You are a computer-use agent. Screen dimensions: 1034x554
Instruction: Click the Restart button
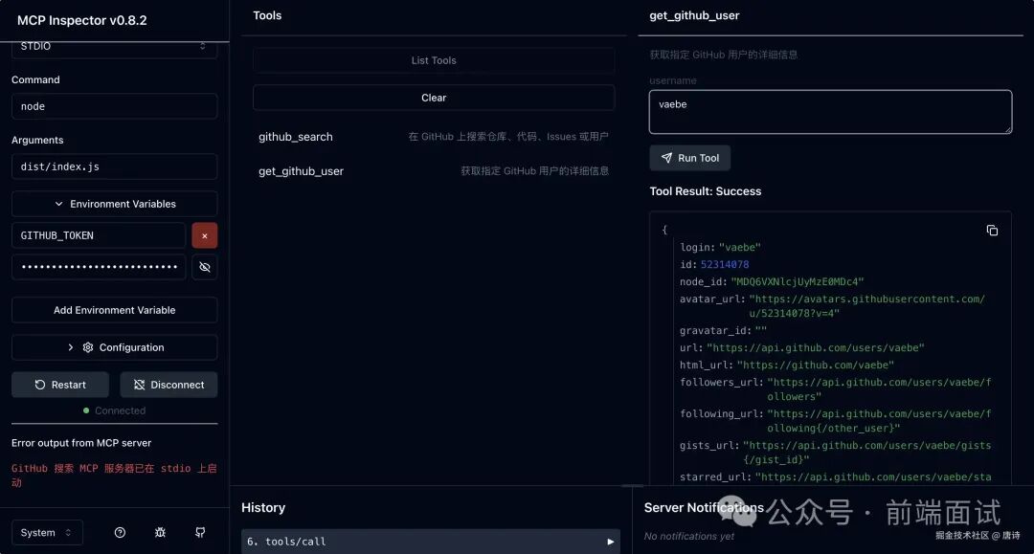tap(60, 385)
